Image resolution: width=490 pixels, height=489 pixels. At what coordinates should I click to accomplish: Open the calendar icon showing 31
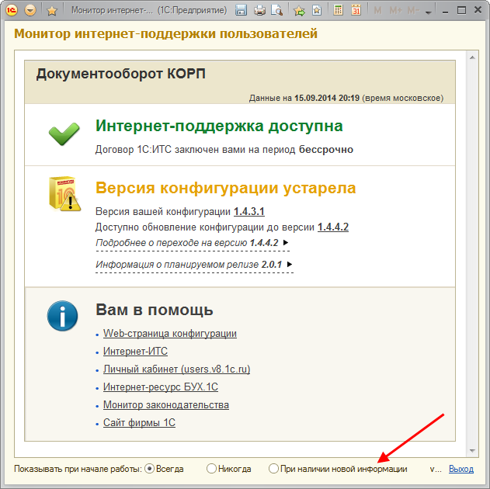(x=356, y=10)
